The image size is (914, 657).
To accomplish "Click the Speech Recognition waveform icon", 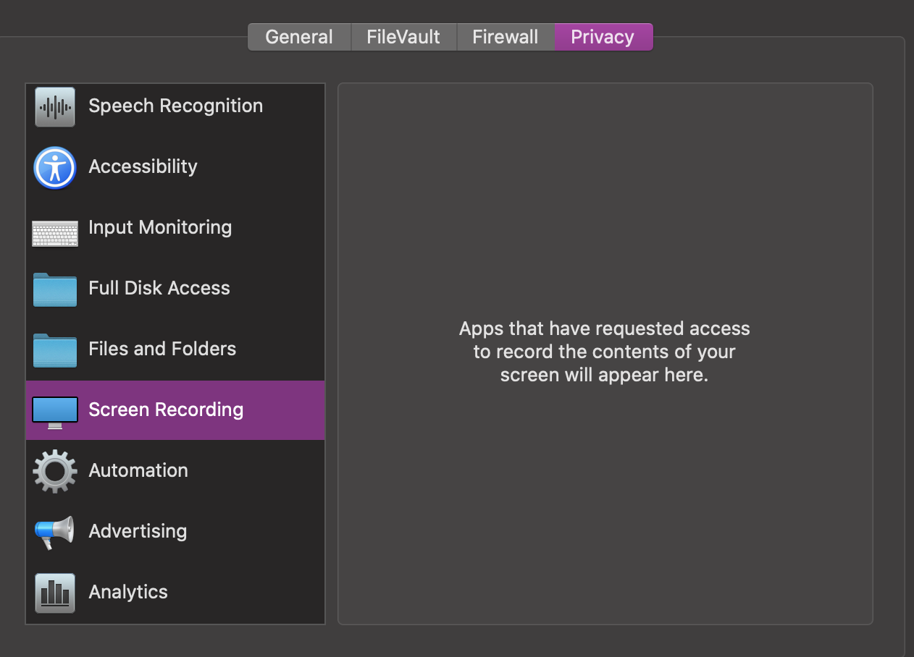I will click(55, 106).
